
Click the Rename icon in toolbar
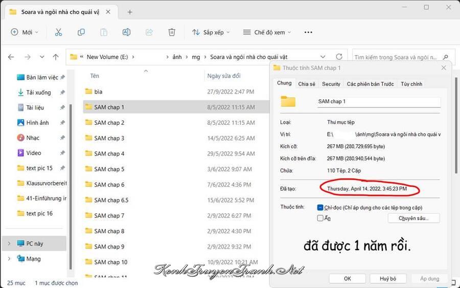(x=126, y=32)
